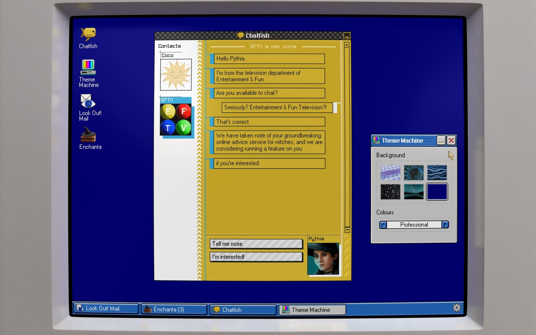Close the Theme Machine window
The width and height of the screenshot is (536, 335).
451,141
